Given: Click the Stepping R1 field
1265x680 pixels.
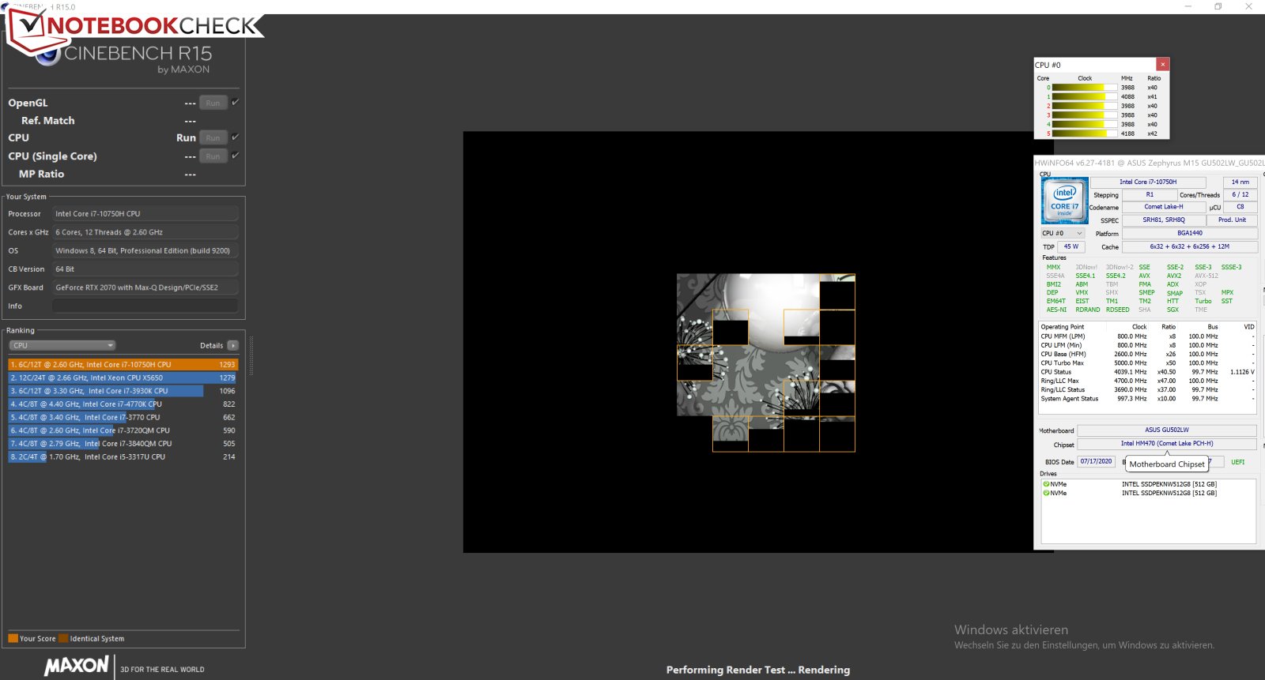Looking at the screenshot, I should click(1150, 194).
